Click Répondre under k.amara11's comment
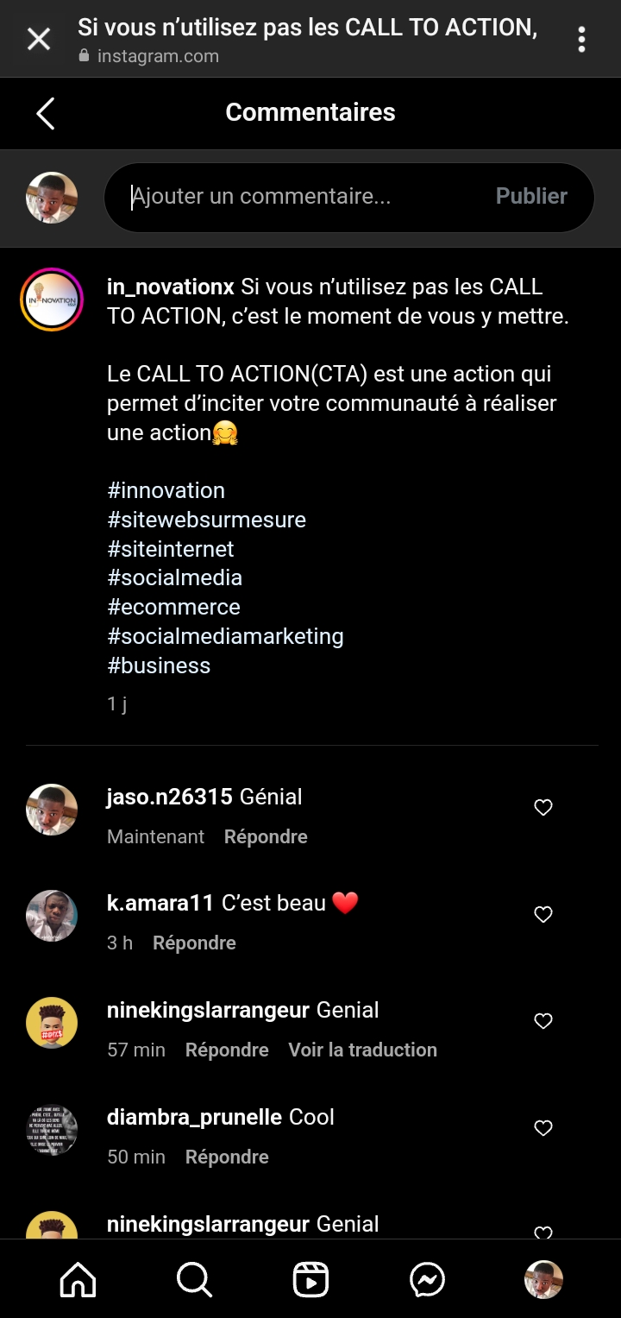 [194, 943]
